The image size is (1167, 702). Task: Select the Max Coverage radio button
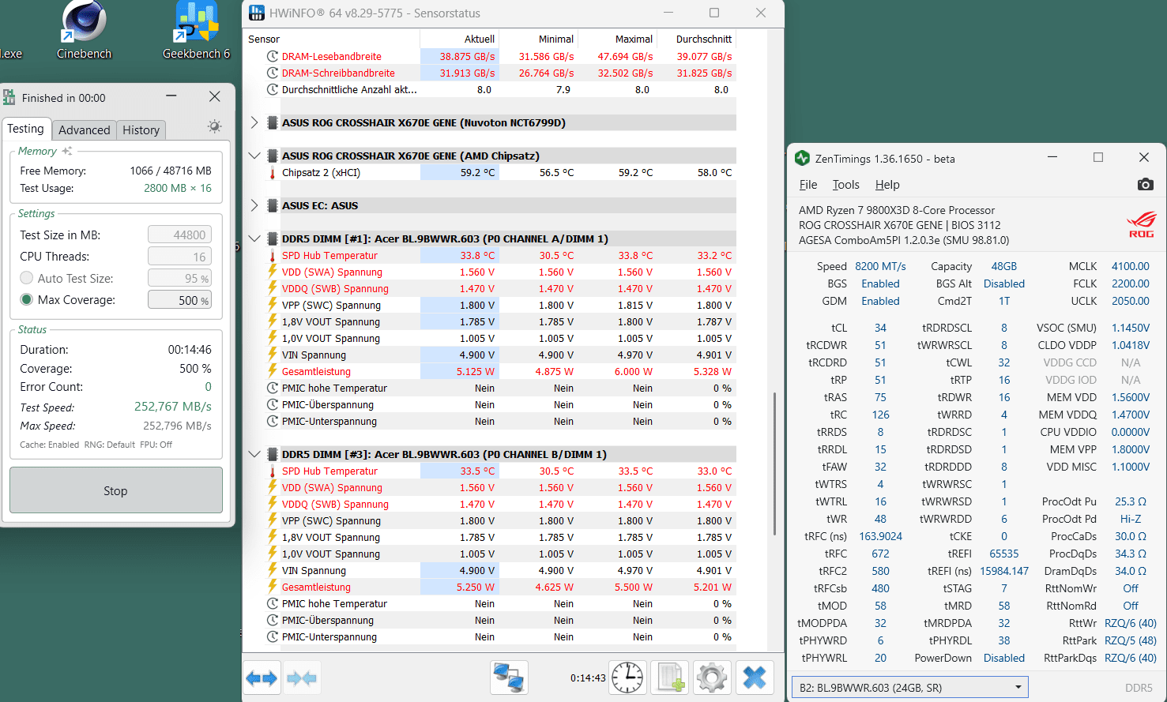27,299
